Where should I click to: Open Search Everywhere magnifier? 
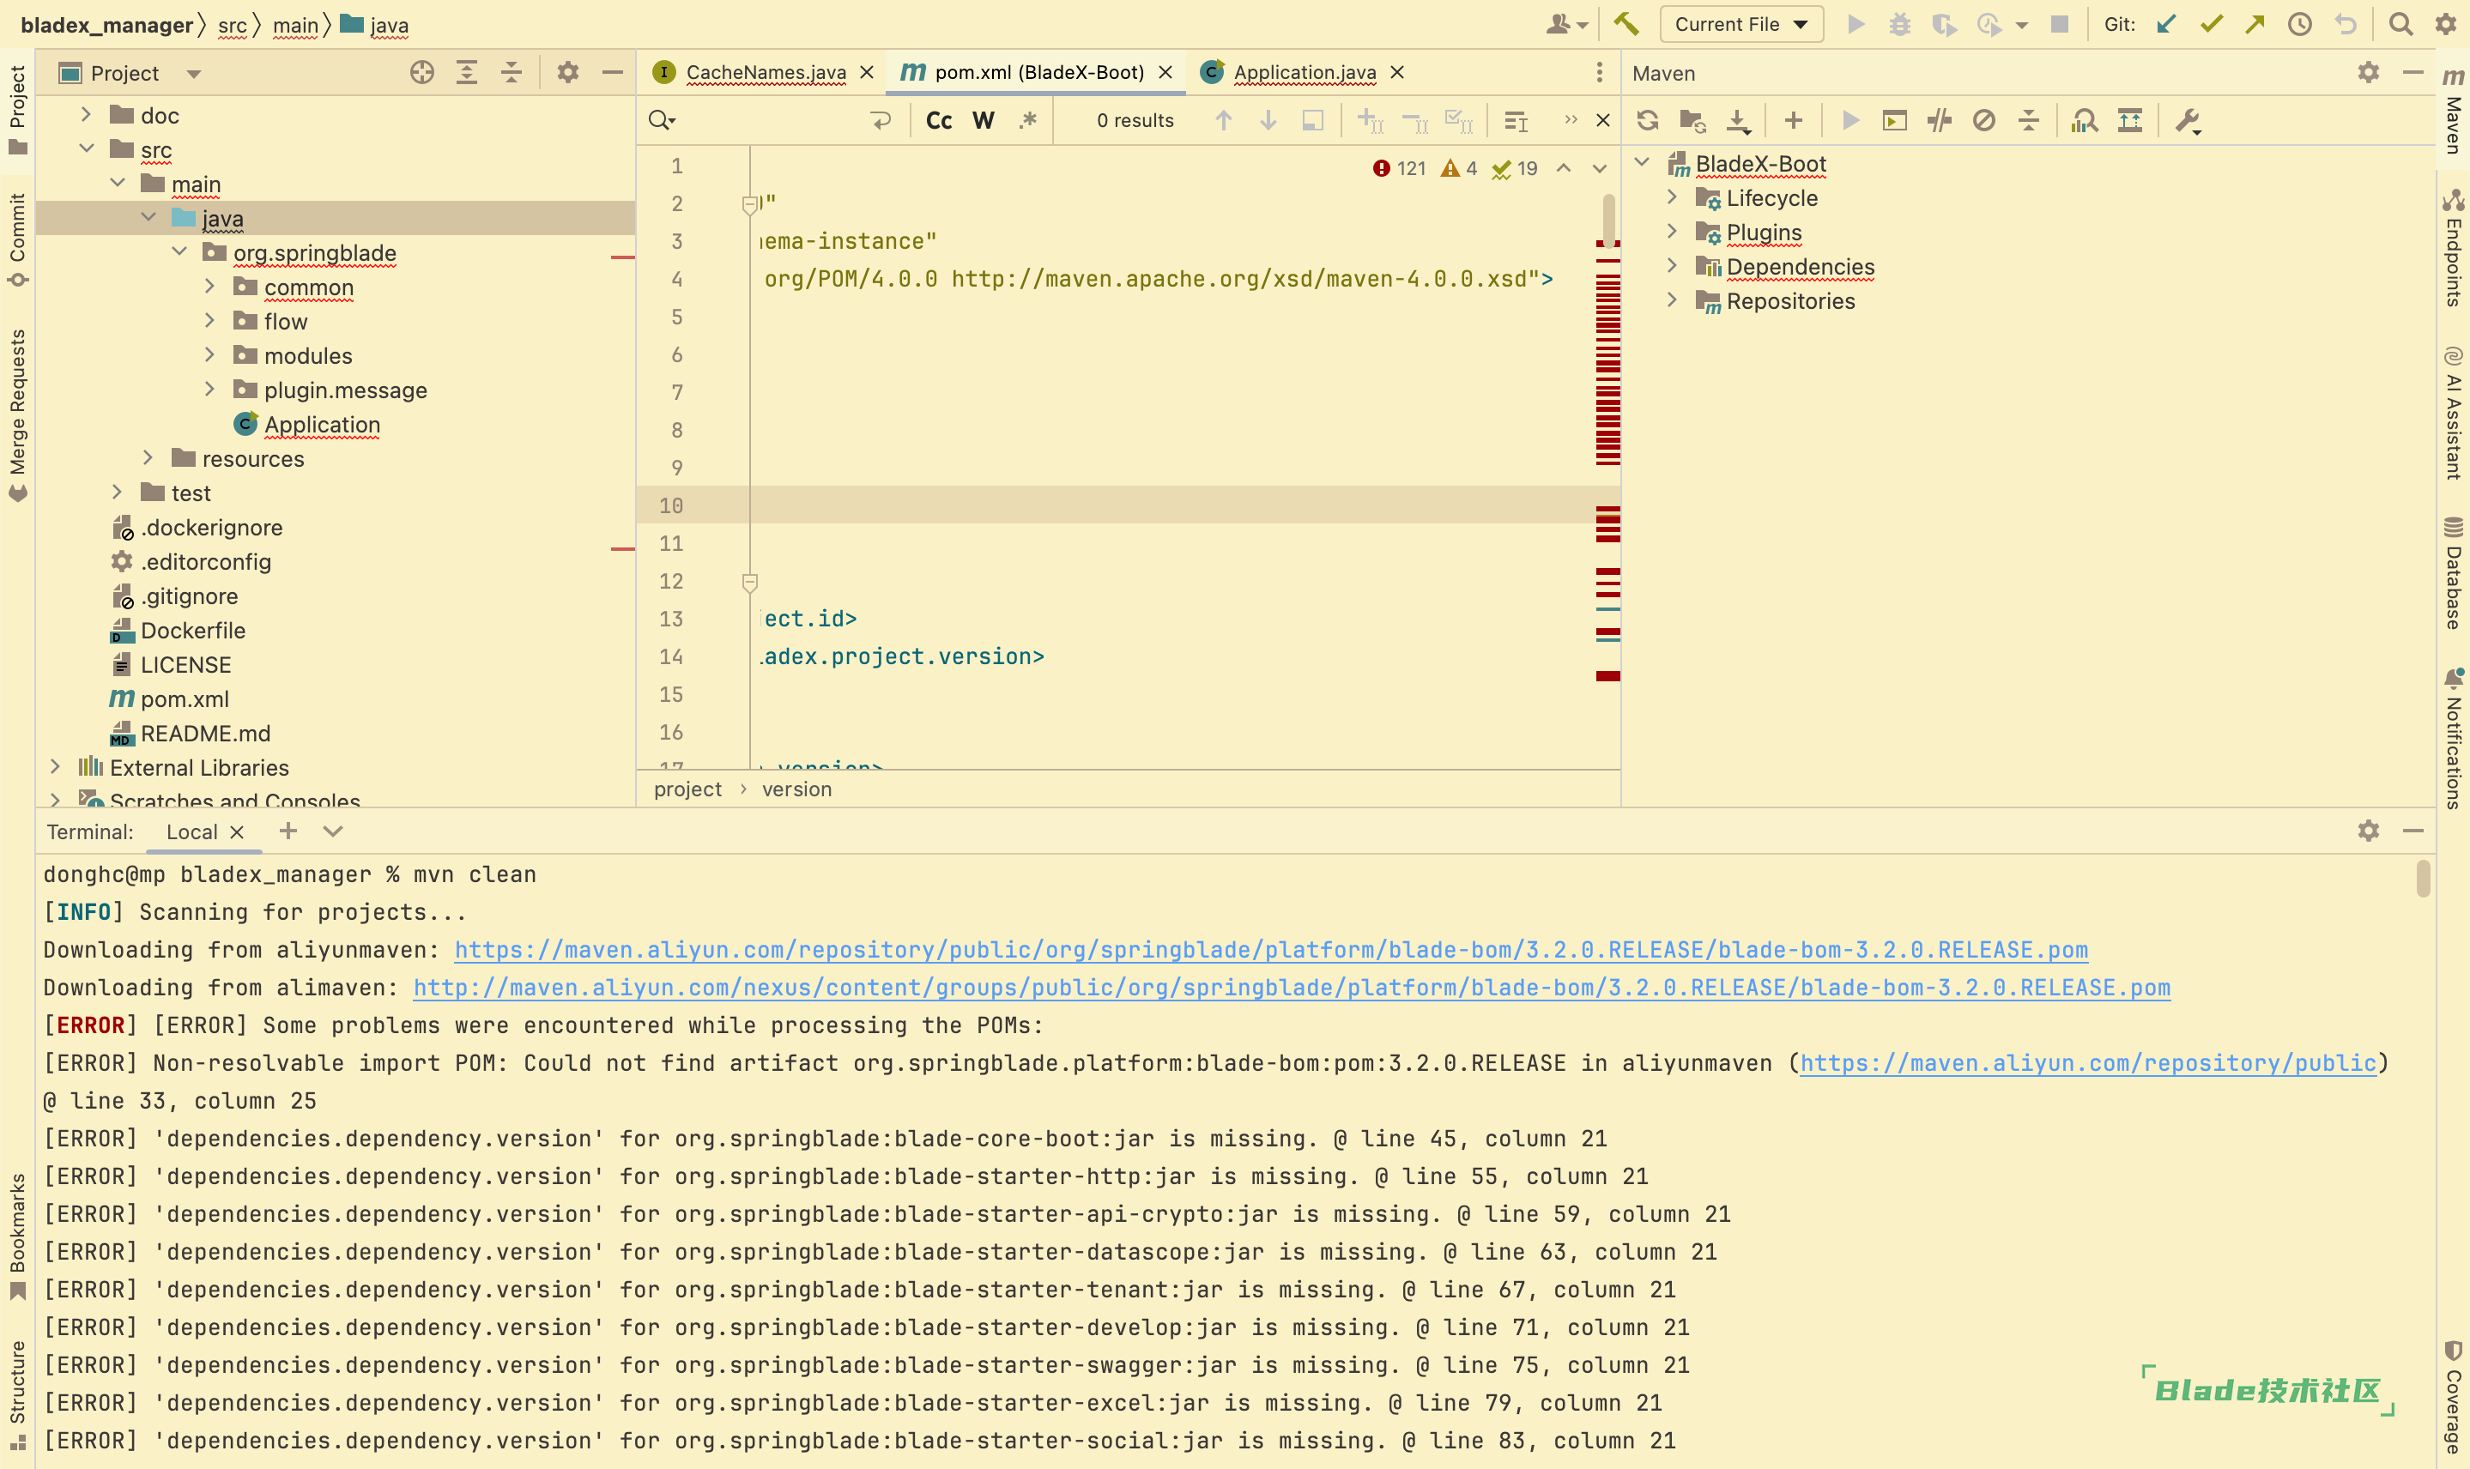tap(2400, 24)
